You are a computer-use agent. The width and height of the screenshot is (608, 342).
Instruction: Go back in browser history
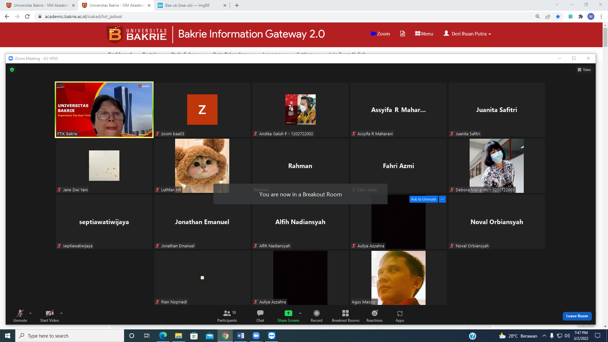7,16
